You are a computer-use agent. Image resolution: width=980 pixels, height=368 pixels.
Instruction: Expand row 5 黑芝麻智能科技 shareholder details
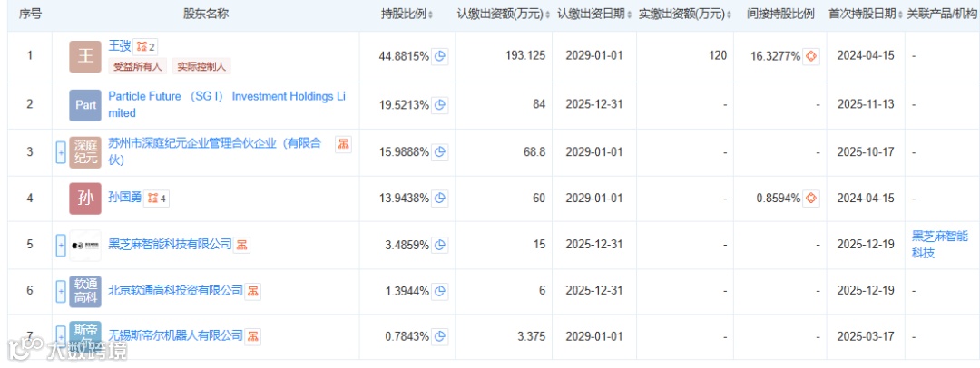(x=61, y=245)
